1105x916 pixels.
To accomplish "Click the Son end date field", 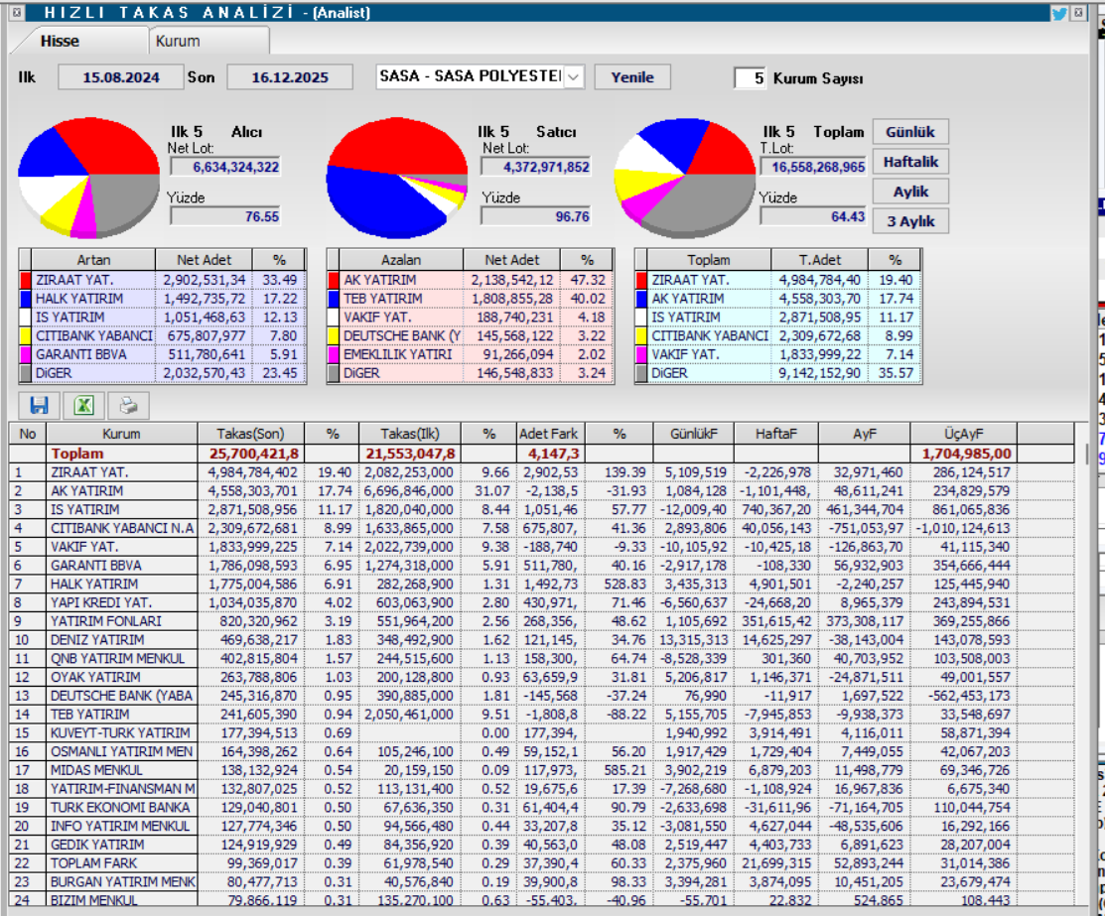I will pos(290,77).
